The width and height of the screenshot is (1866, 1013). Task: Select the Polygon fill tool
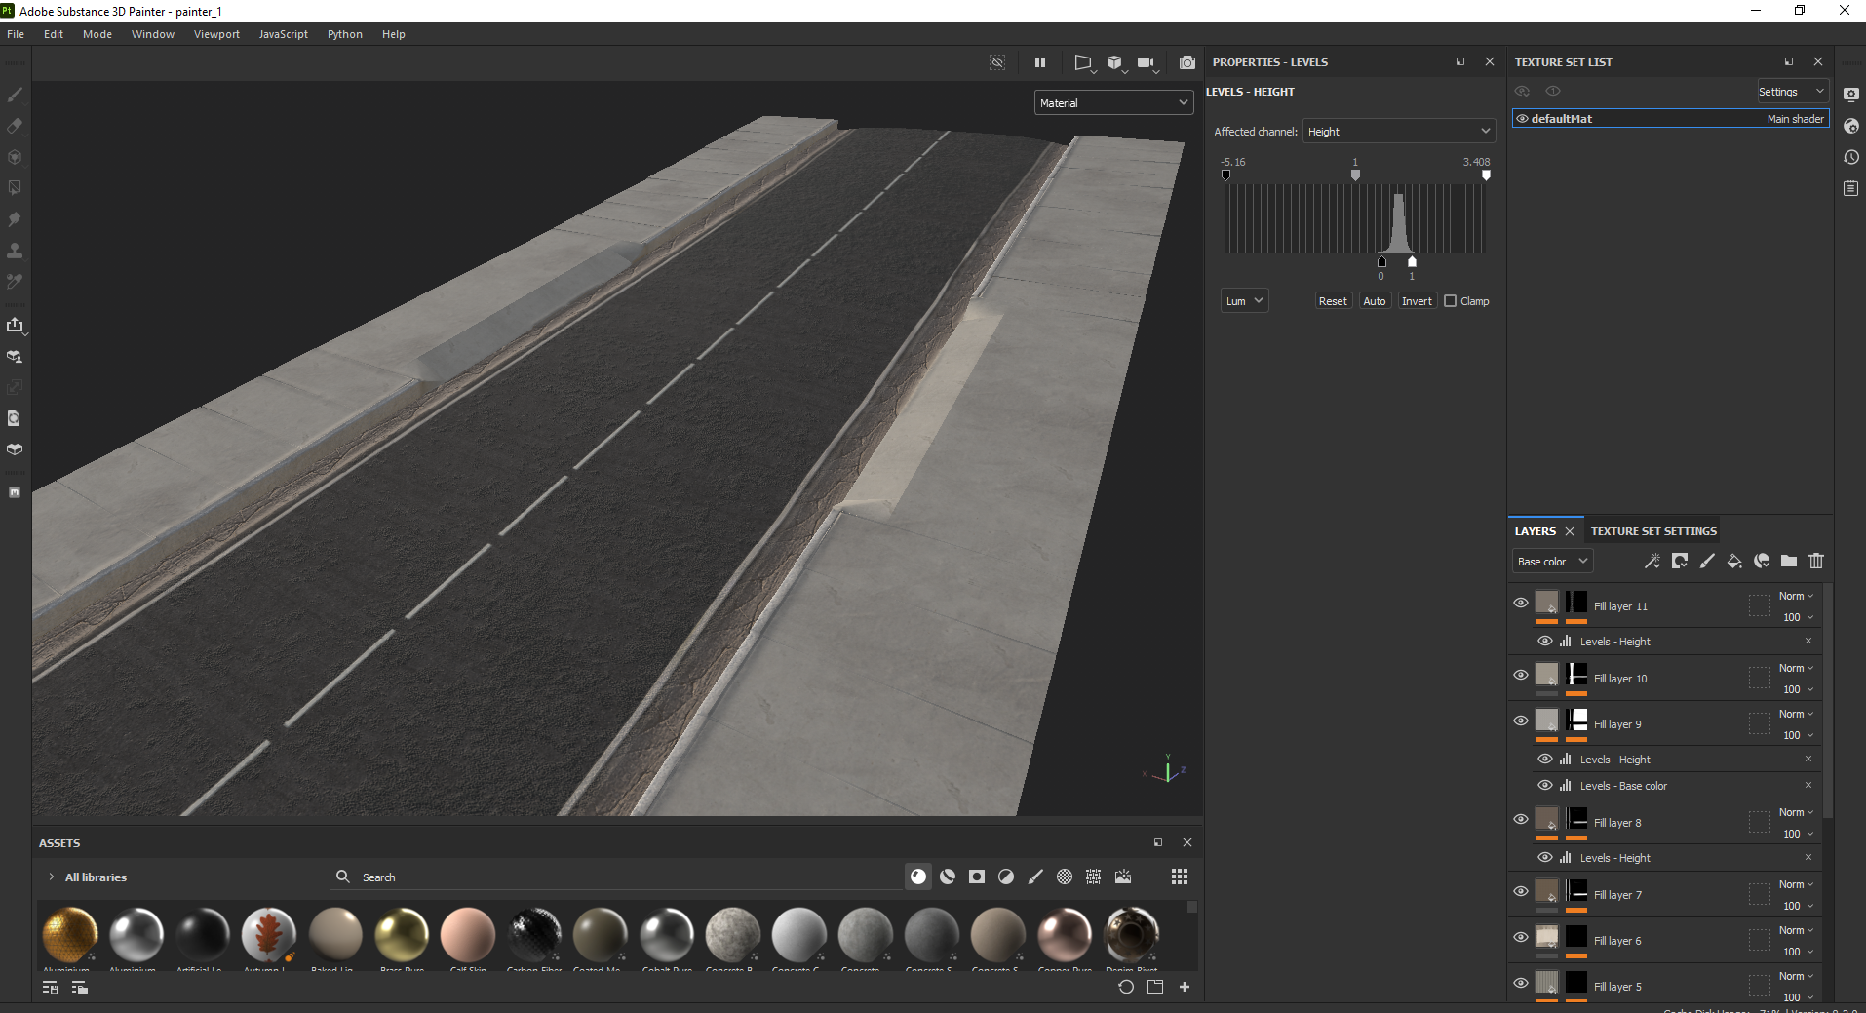coord(15,188)
